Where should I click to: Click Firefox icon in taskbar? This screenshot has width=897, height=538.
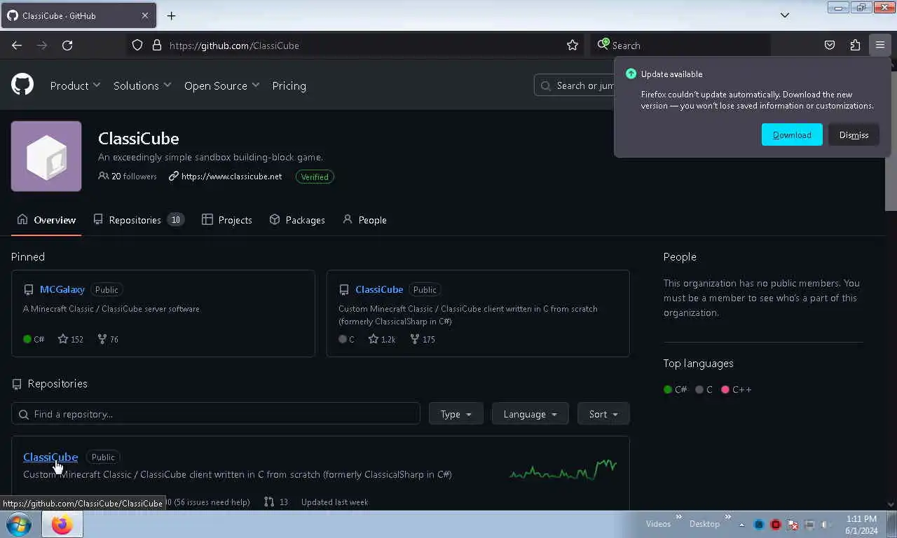coord(62,524)
